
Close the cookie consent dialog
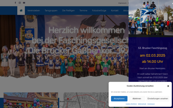click(168, 86)
